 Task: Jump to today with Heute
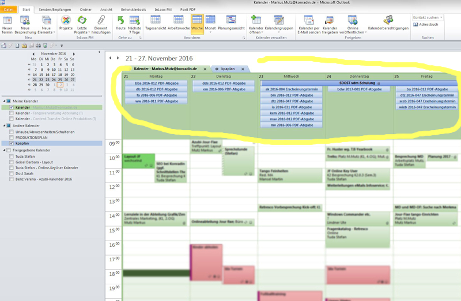(x=120, y=24)
